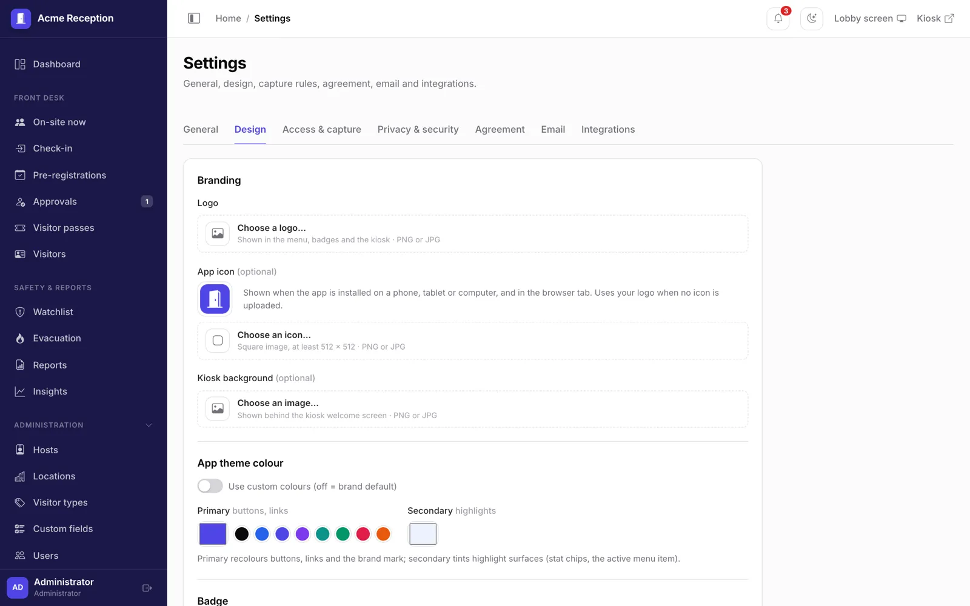Select the purple primary colour swatch

click(303, 534)
